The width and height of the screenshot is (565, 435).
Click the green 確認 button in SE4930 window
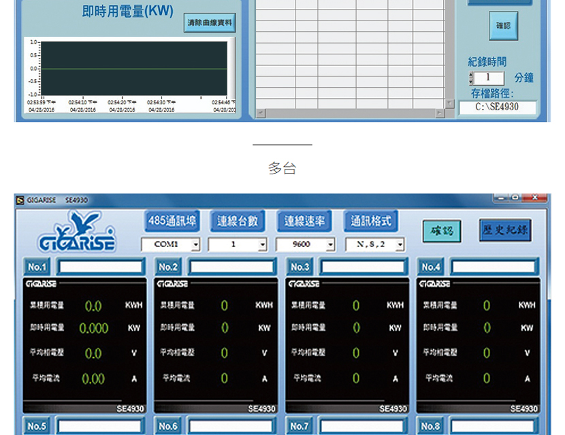[442, 231]
